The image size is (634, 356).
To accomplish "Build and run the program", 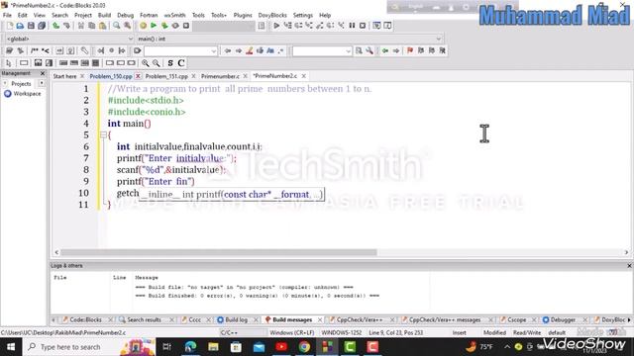I will 164,26.
